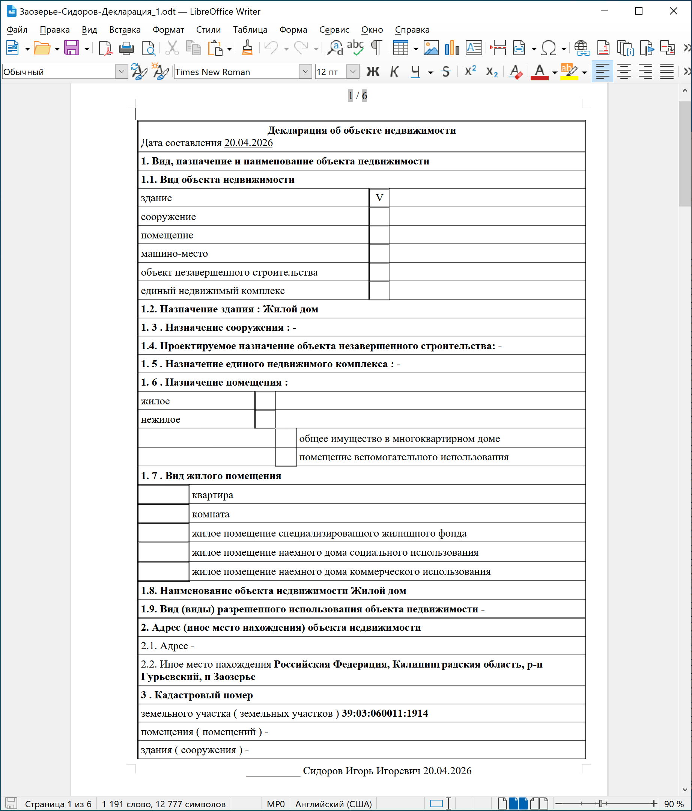This screenshot has height=811, width=692.
Task: Open the font name dropdown list
Action: click(305, 72)
